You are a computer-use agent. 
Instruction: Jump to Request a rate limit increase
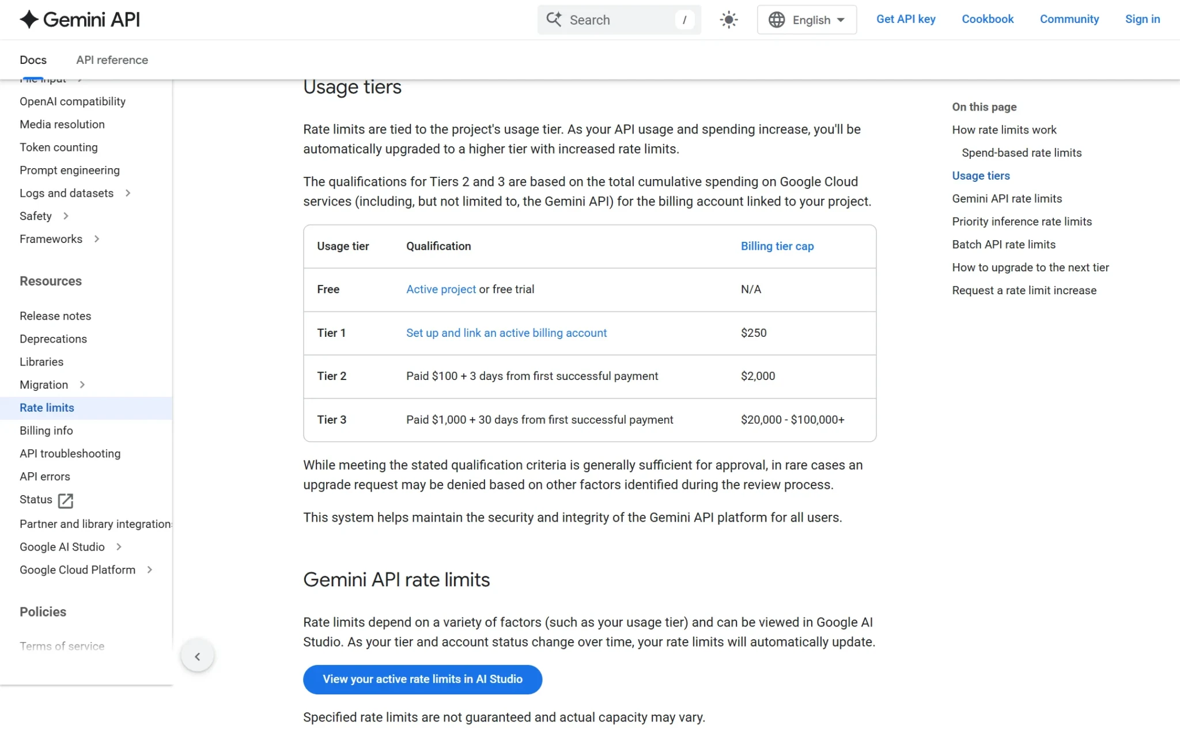click(x=1024, y=291)
